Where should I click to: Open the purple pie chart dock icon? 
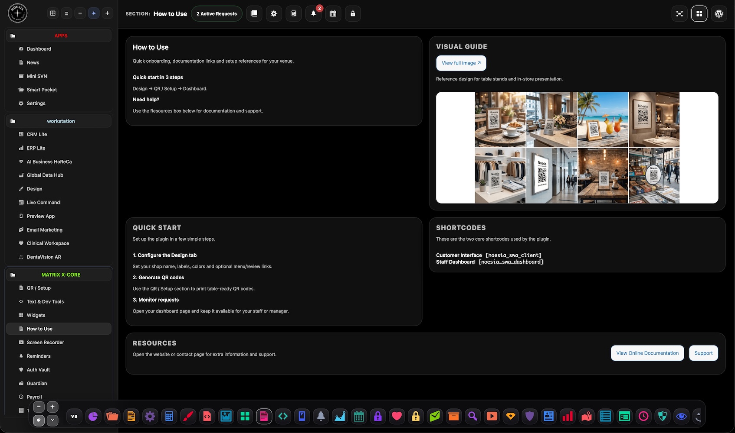[x=93, y=417]
